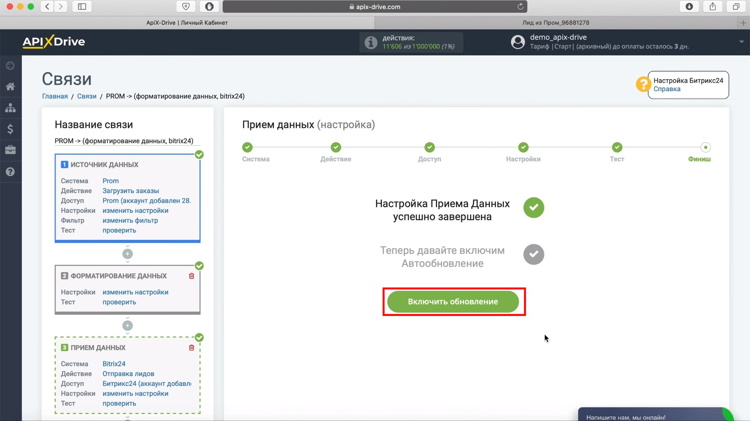Screen dimensions: 750x421
Task: Open a new tab with plus button
Action: point(743,23)
